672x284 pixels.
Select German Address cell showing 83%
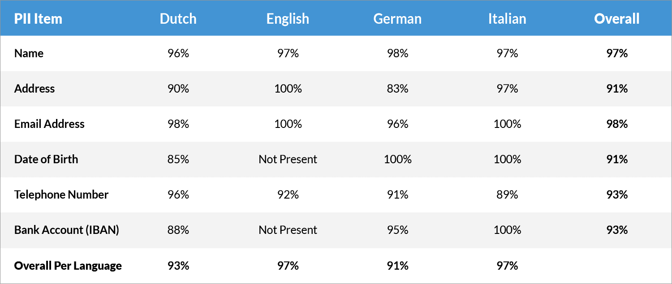(x=397, y=89)
